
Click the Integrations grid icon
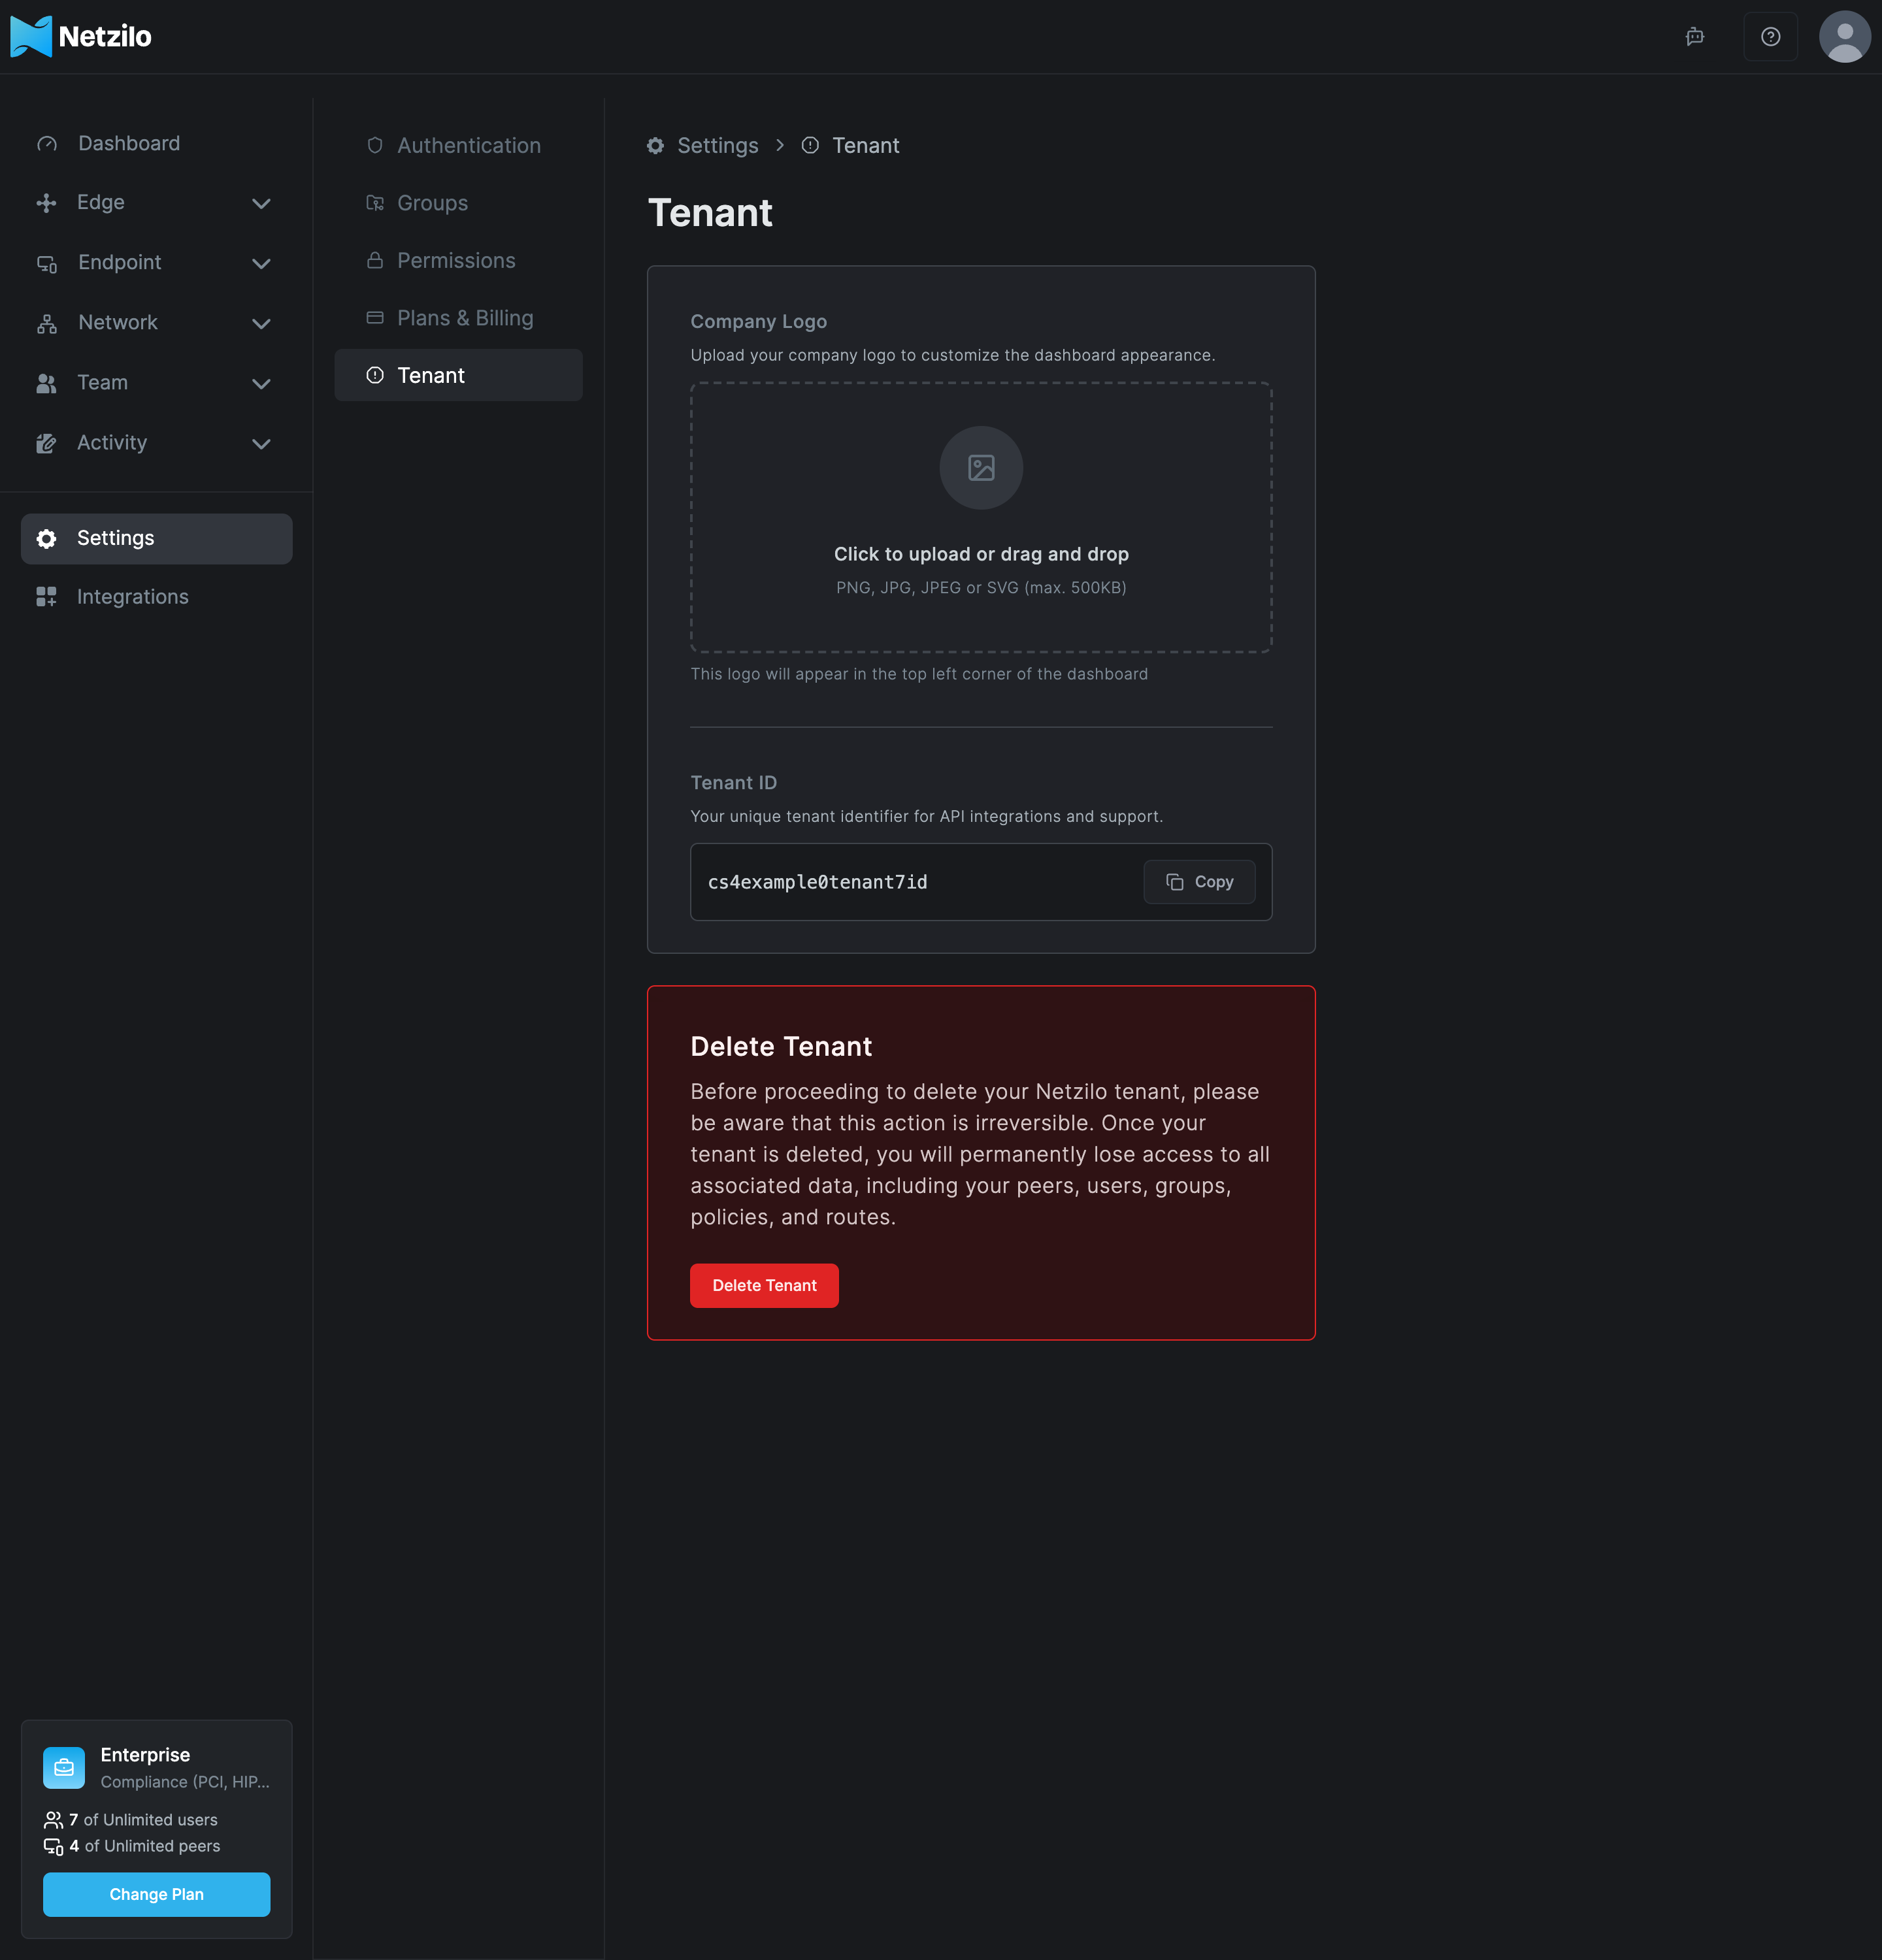pyautogui.click(x=46, y=597)
